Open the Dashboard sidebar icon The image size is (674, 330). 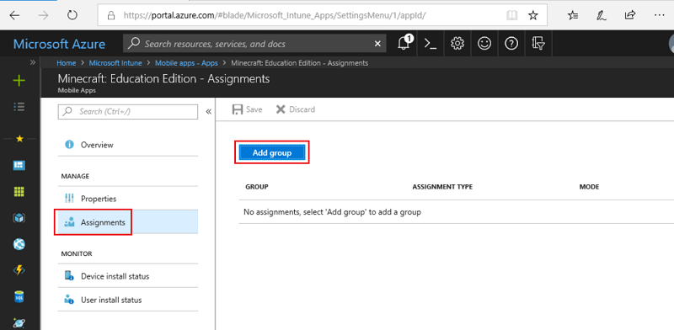[19, 165]
